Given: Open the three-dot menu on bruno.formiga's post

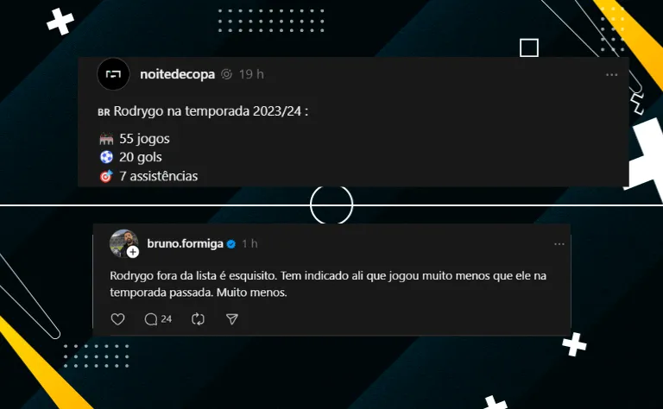Looking at the screenshot, I should click(559, 244).
